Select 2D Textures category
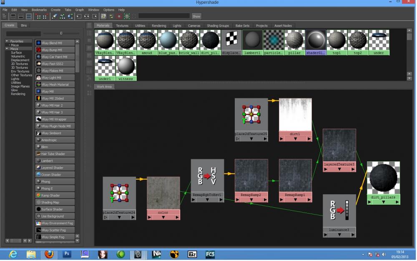 [20, 64]
